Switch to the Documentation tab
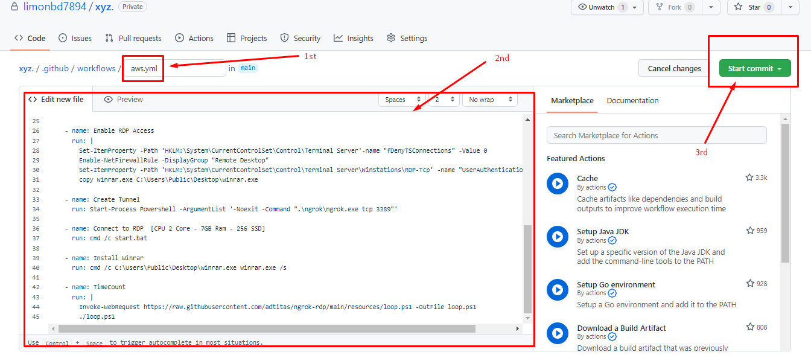The width and height of the screenshot is (811, 355). pos(632,101)
